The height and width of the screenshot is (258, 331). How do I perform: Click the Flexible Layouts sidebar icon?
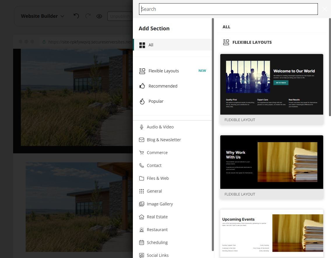point(142,71)
